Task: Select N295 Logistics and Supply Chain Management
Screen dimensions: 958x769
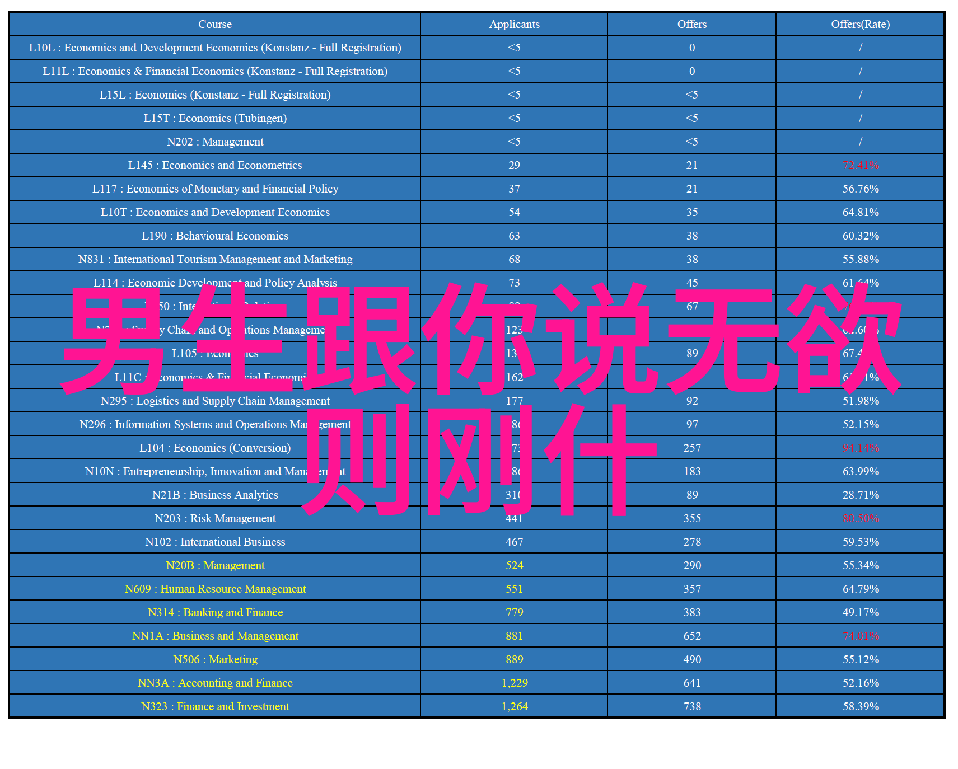Action: [x=215, y=401]
